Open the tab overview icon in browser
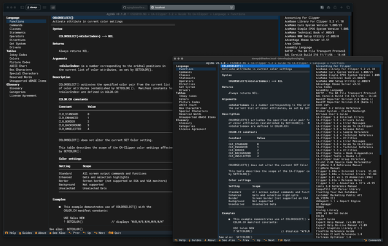 pos(348,8)
